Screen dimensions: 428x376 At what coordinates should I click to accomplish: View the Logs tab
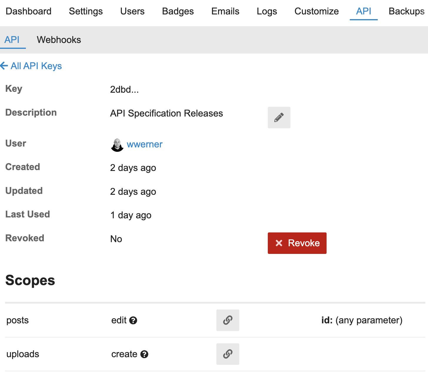click(x=267, y=11)
